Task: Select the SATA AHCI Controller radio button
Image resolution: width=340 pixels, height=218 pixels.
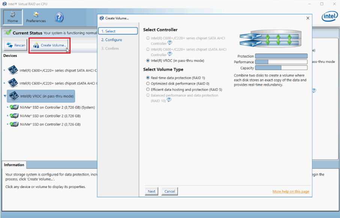Action: pos(148,38)
